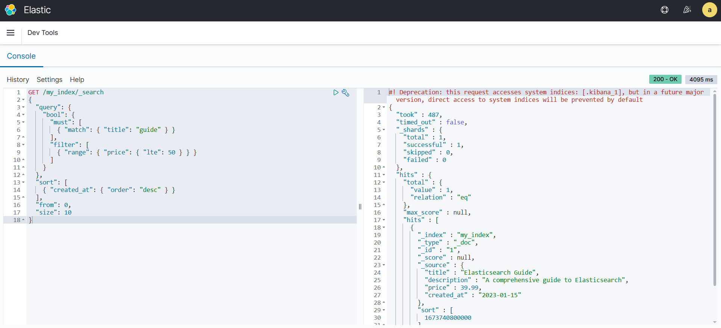Open the help menu lifebuoy icon
The image size is (721, 328).
pos(665,10)
